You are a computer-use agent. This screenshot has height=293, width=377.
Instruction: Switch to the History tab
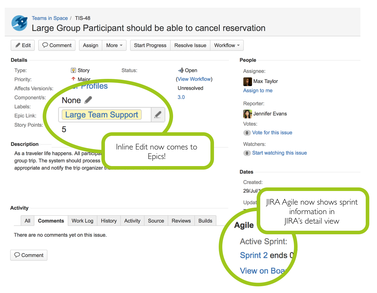[109, 221]
